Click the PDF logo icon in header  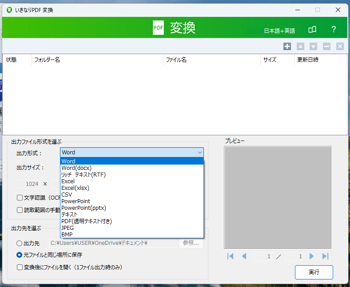coord(158,28)
